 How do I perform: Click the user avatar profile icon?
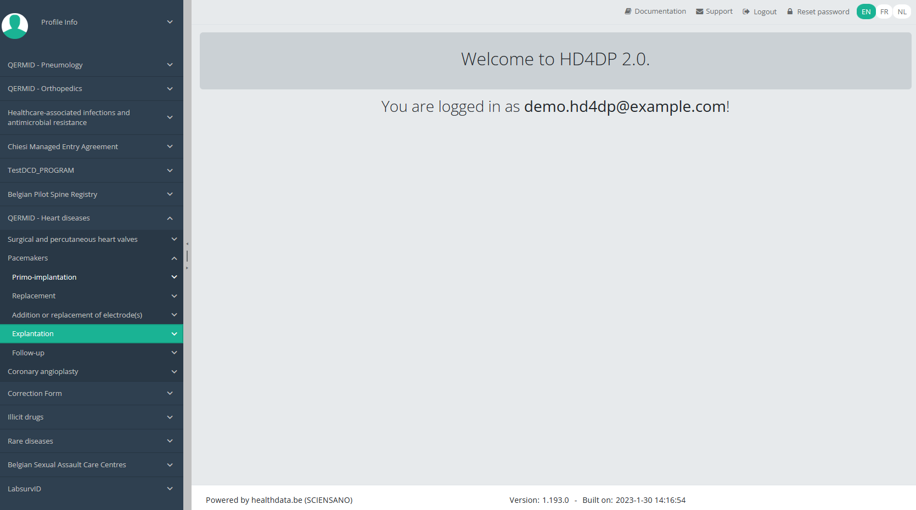click(15, 25)
